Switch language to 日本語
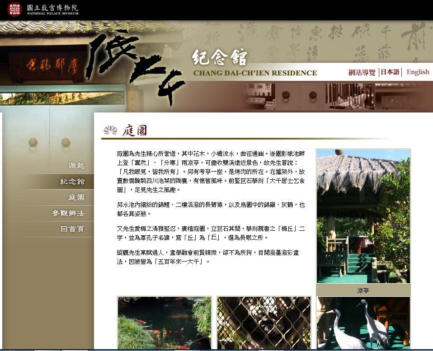 click(390, 72)
